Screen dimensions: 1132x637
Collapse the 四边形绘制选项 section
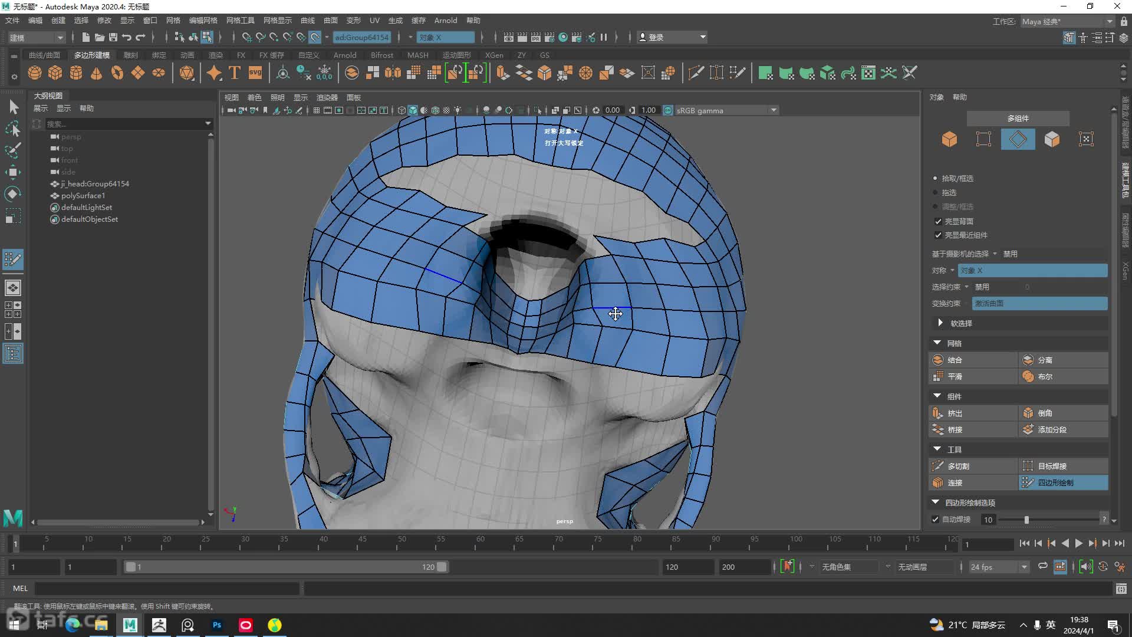[936, 502]
